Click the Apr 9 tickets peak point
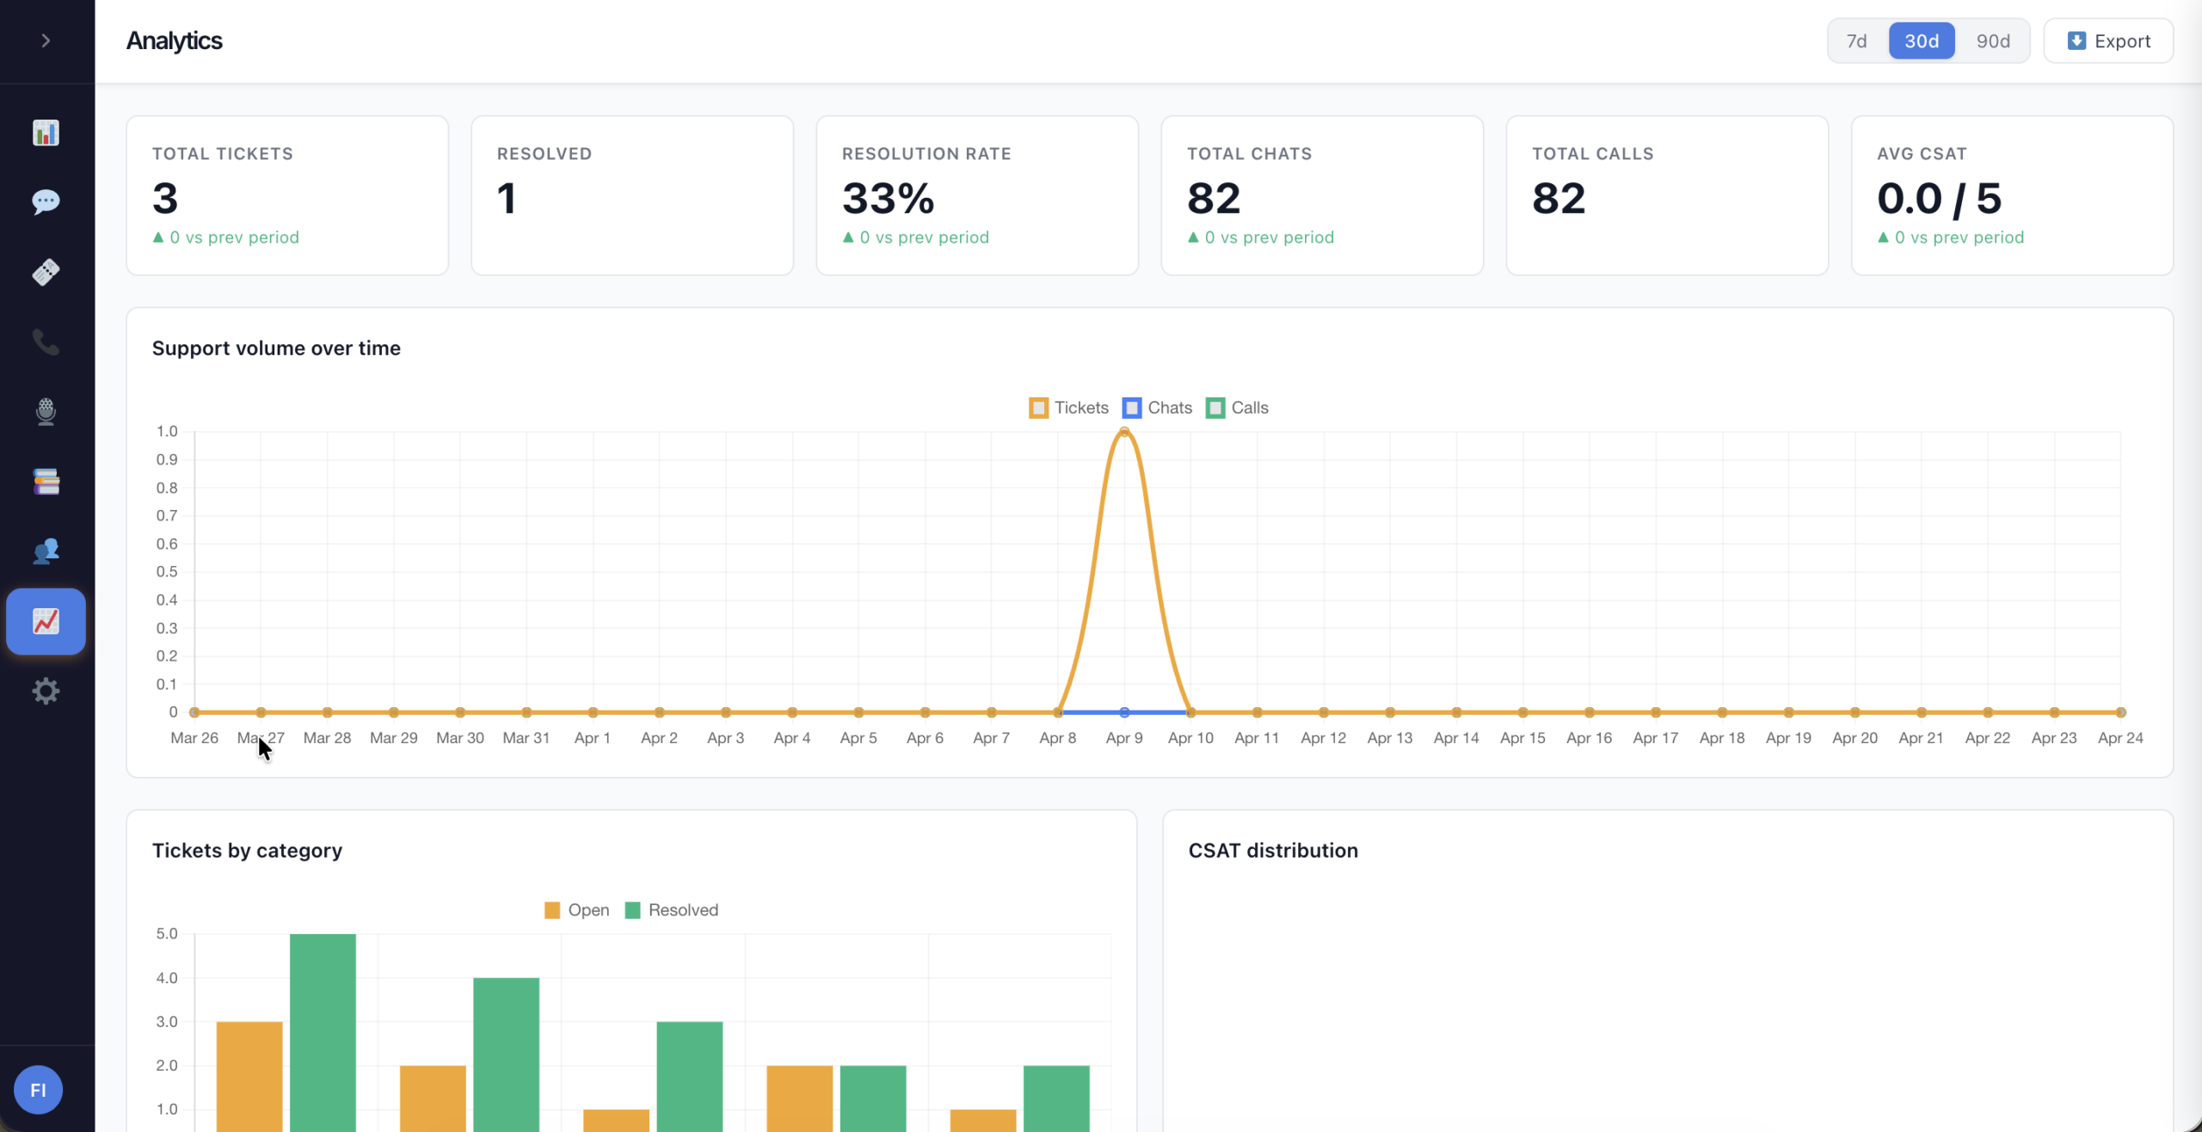Image resolution: width=2202 pixels, height=1132 pixels. coord(1124,432)
